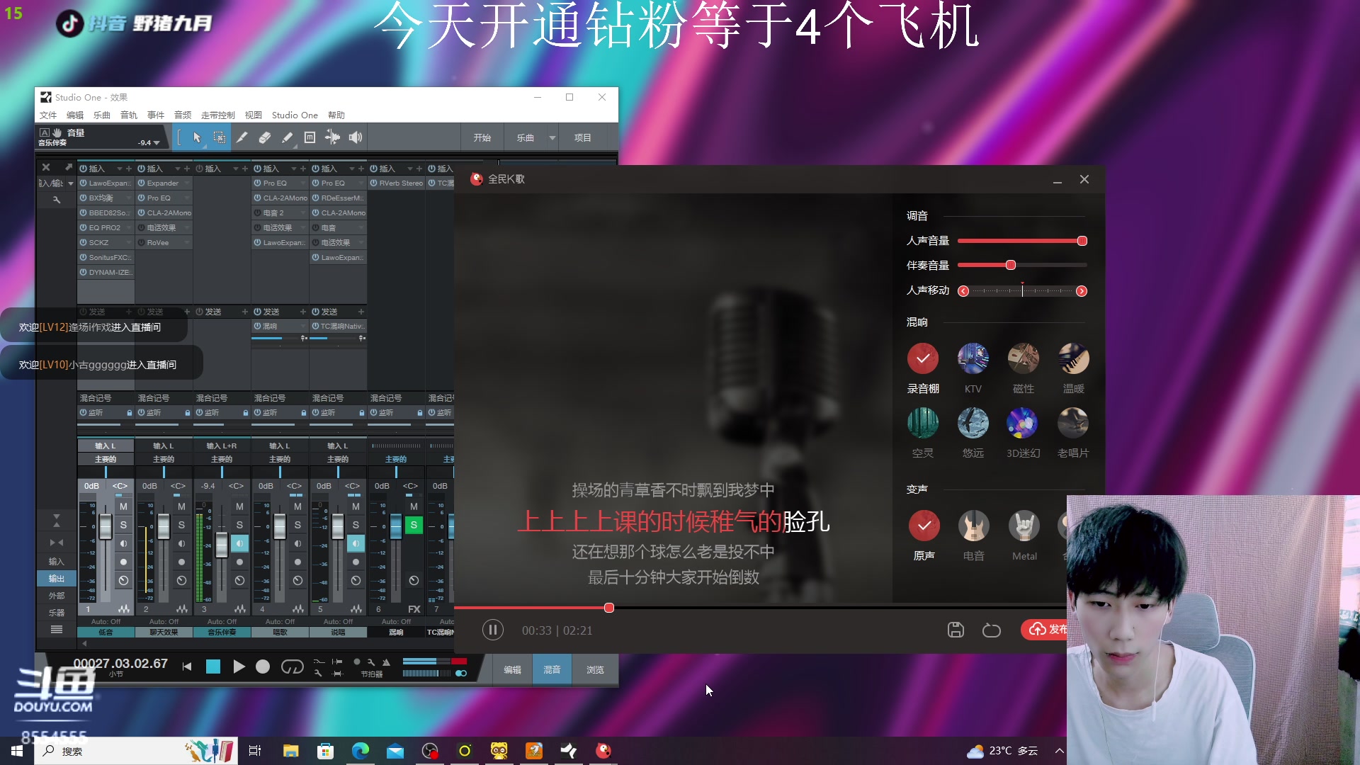This screenshot has width=1360, height=765.
Task: Switch to the 混音 tab
Action: click(x=552, y=669)
